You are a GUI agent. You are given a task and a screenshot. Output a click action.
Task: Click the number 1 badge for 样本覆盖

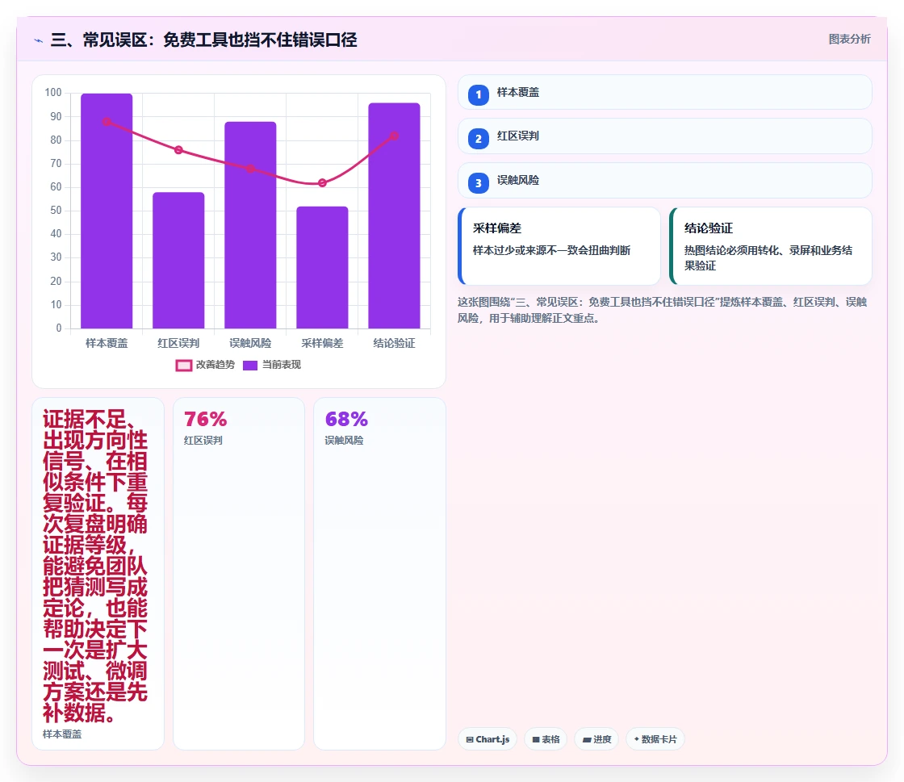click(x=478, y=95)
